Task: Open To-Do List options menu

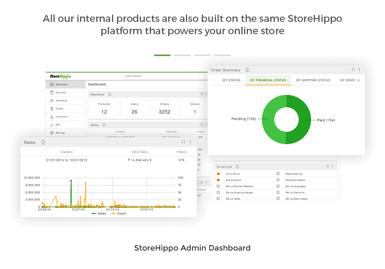Action: [x=333, y=166]
